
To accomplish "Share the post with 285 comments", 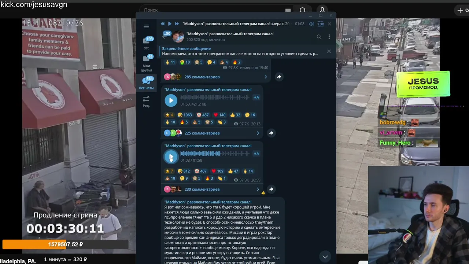I will (x=279, y=77).
